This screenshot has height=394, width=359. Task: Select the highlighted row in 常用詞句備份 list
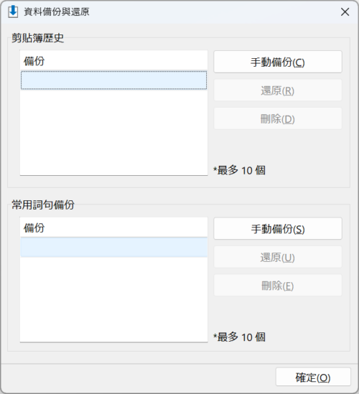[x=113, y=248]
